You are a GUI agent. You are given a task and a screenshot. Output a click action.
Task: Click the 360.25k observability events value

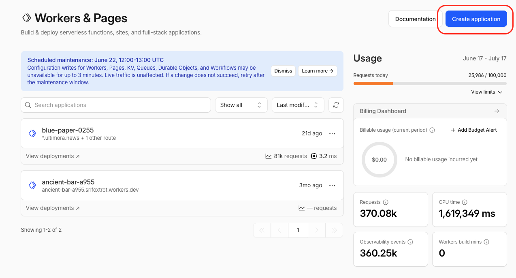(x=378, y=253)
